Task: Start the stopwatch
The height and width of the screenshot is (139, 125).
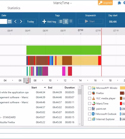Action: pos(91,21)
